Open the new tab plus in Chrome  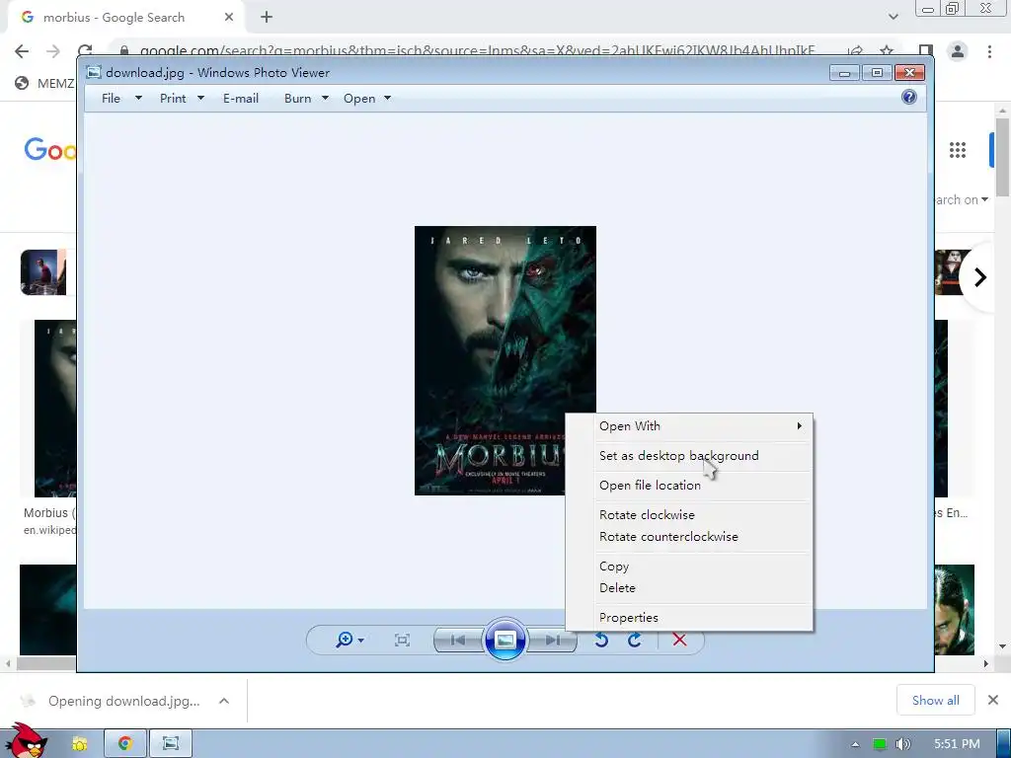point(267,18)
